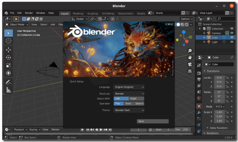
Task: Switch perspective/orthographic grid icon
Action: click(x=190, y=71)
